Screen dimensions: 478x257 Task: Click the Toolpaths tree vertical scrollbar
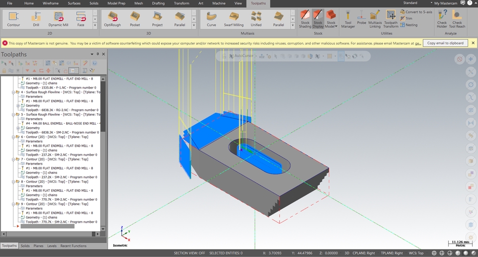[x=103, y=154]
